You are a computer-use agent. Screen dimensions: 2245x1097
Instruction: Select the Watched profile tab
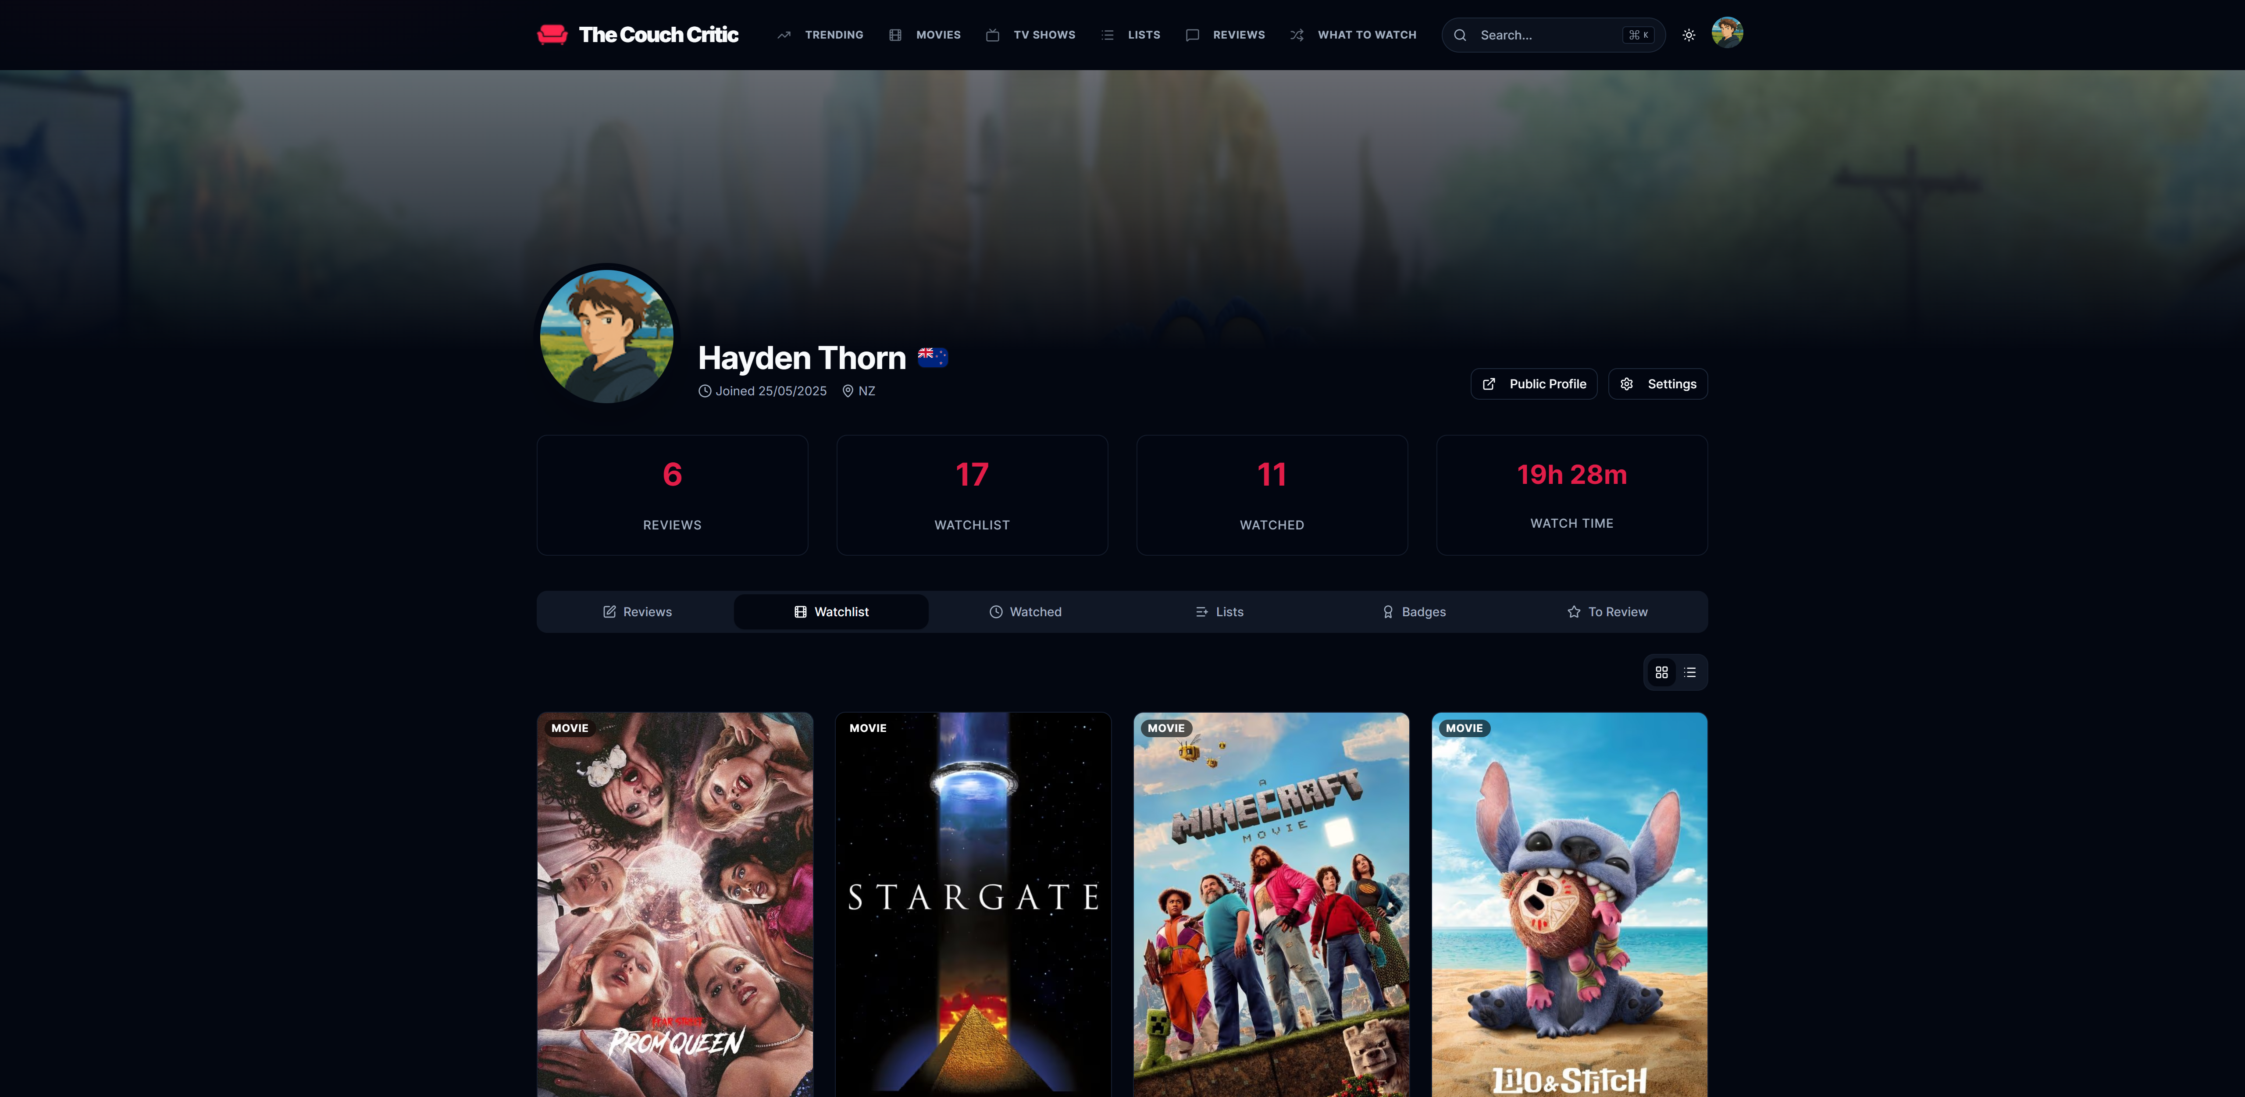coord(1025,612)
